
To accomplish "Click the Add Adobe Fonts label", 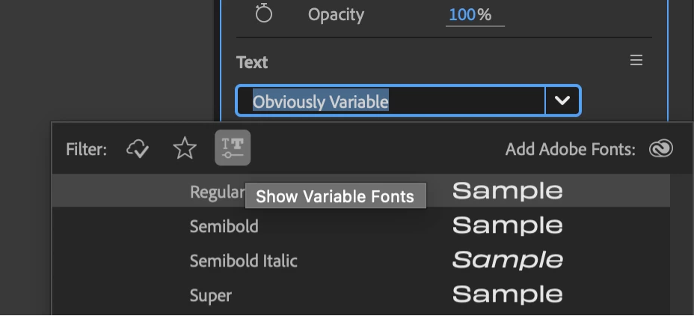I will point(570,149).
